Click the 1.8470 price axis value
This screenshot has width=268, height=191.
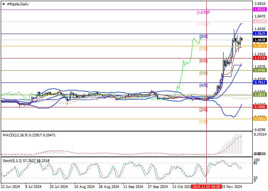pyautogui.click(x=260, y=16)
